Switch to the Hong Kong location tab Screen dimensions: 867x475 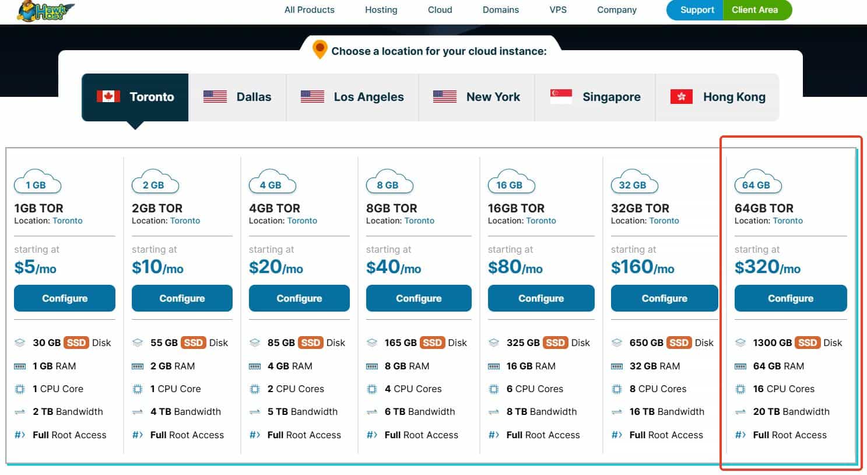(718, 97)
